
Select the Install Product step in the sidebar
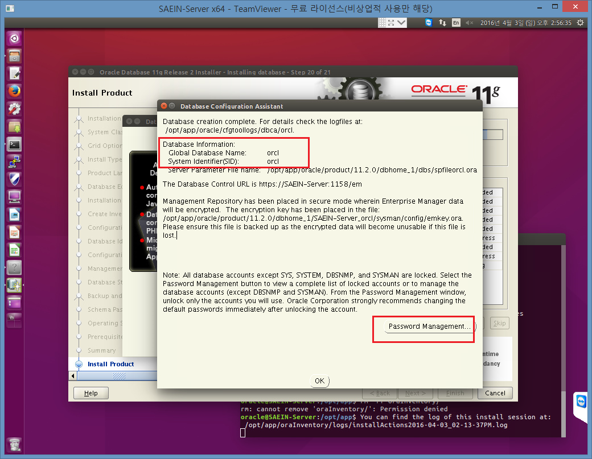coord(110,364)
